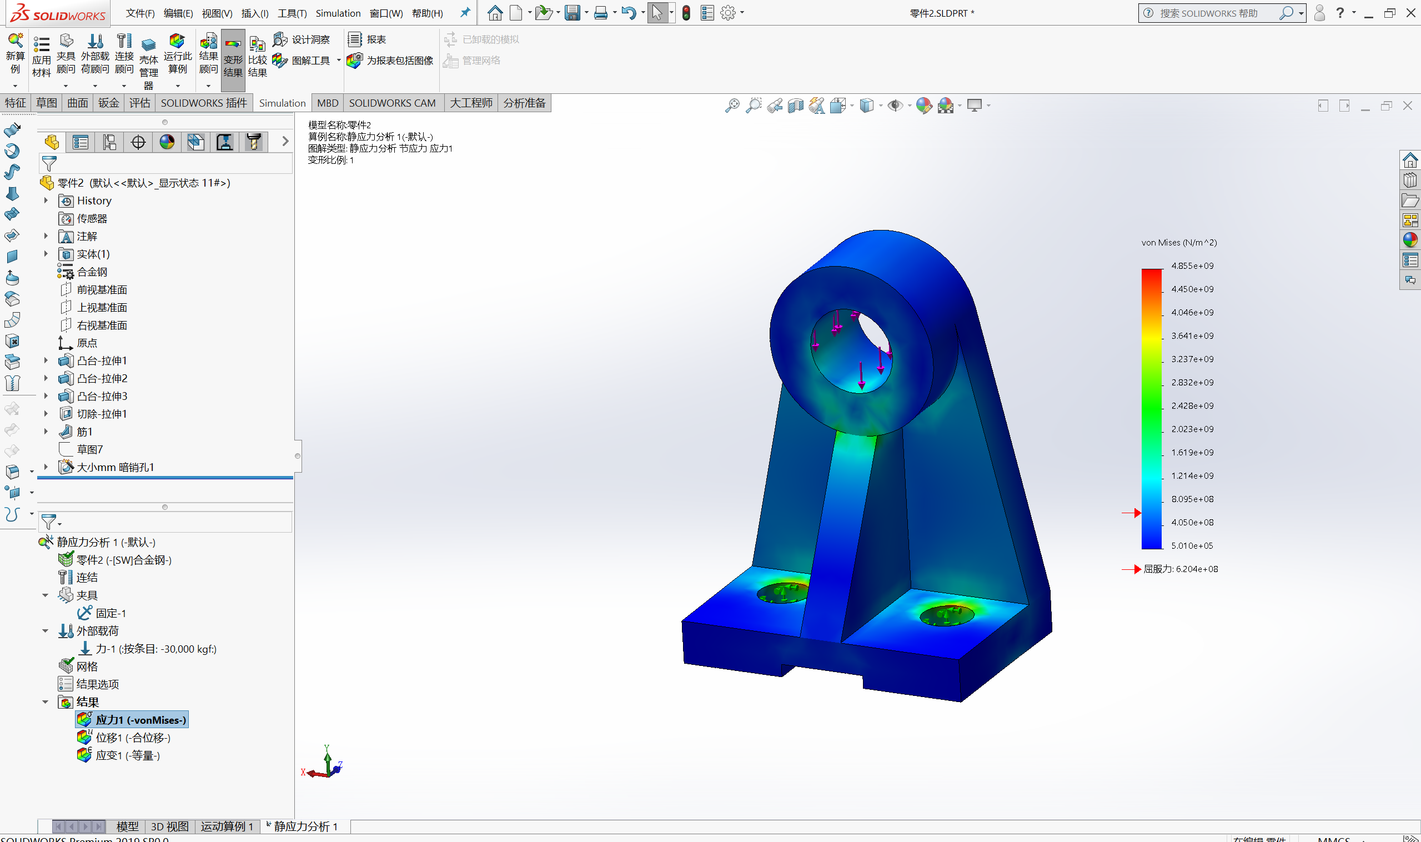Click the Save icon in top toolbar
Screen dimensions: 1421x842
(x=573, y=12)
